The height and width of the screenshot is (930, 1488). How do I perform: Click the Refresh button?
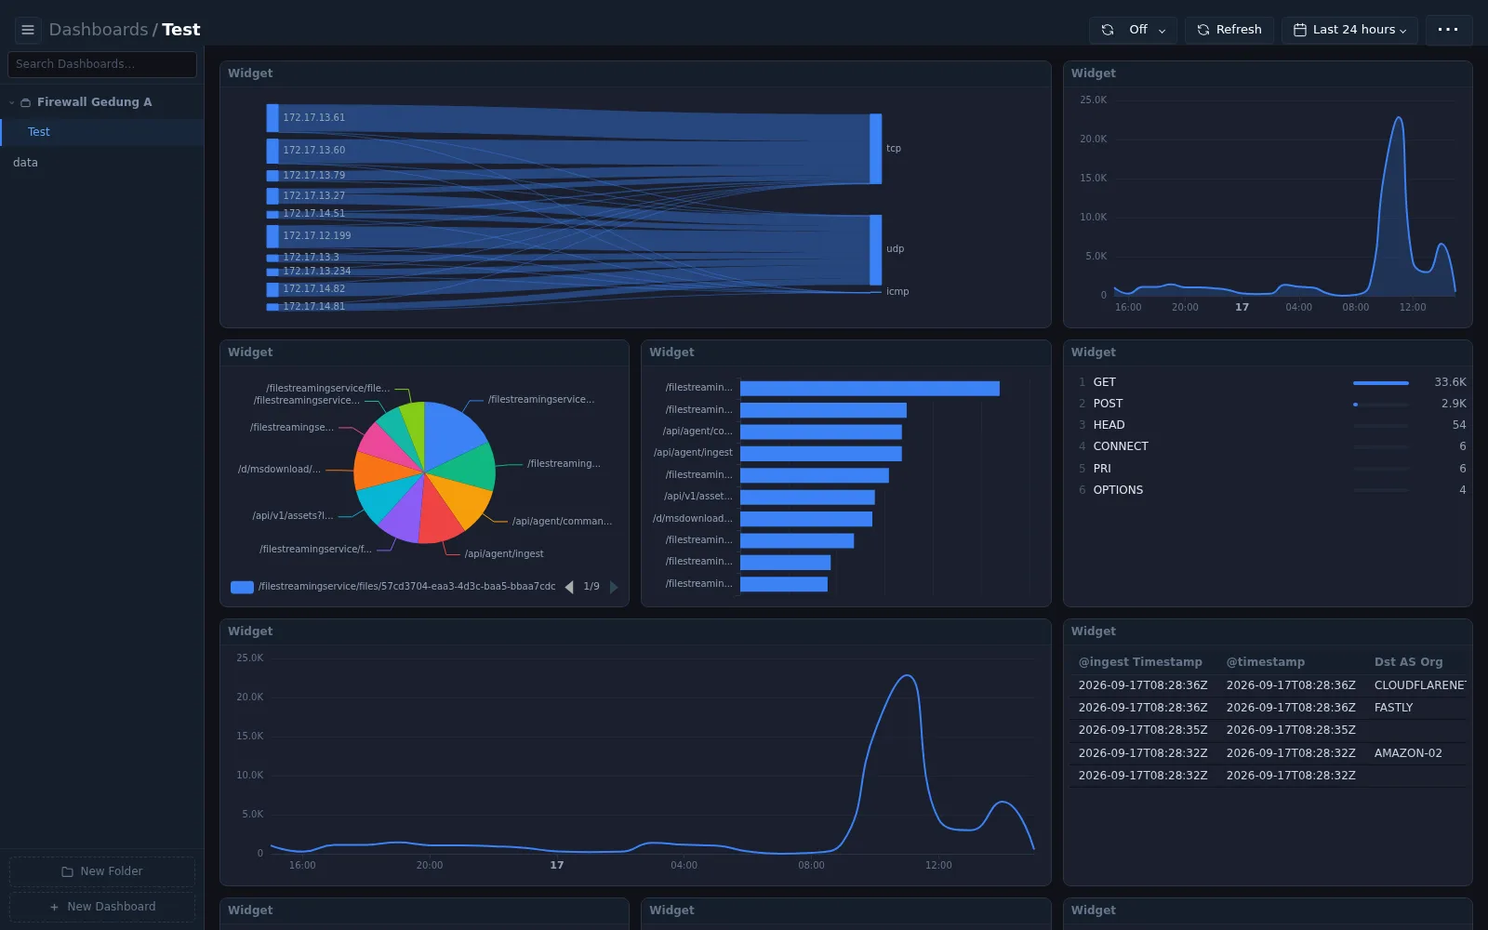pyautogui.click(x=1229, y=30)
